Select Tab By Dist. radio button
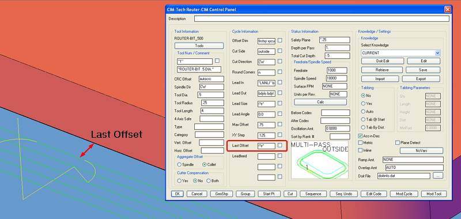The height and width of the screenshot is (219, 461). pyautogui.click(x=363, y=127)
